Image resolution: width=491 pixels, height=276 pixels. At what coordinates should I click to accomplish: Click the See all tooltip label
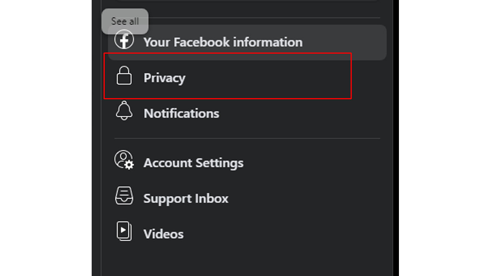[125, 21]
